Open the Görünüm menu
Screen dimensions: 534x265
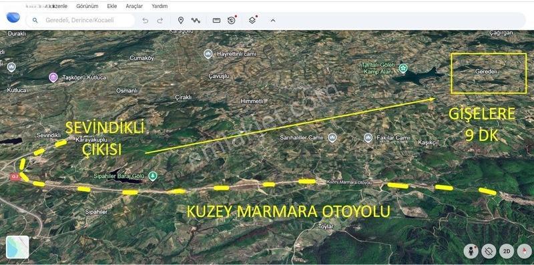click(x=87, y=6)
